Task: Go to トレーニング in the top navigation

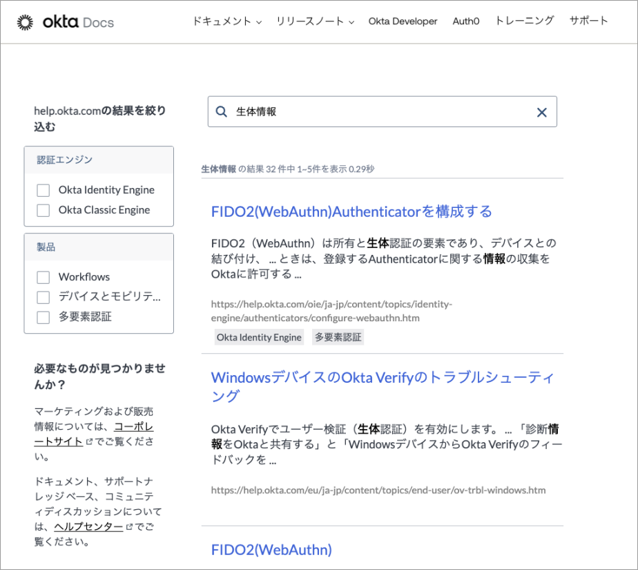Action: (524, 21)
